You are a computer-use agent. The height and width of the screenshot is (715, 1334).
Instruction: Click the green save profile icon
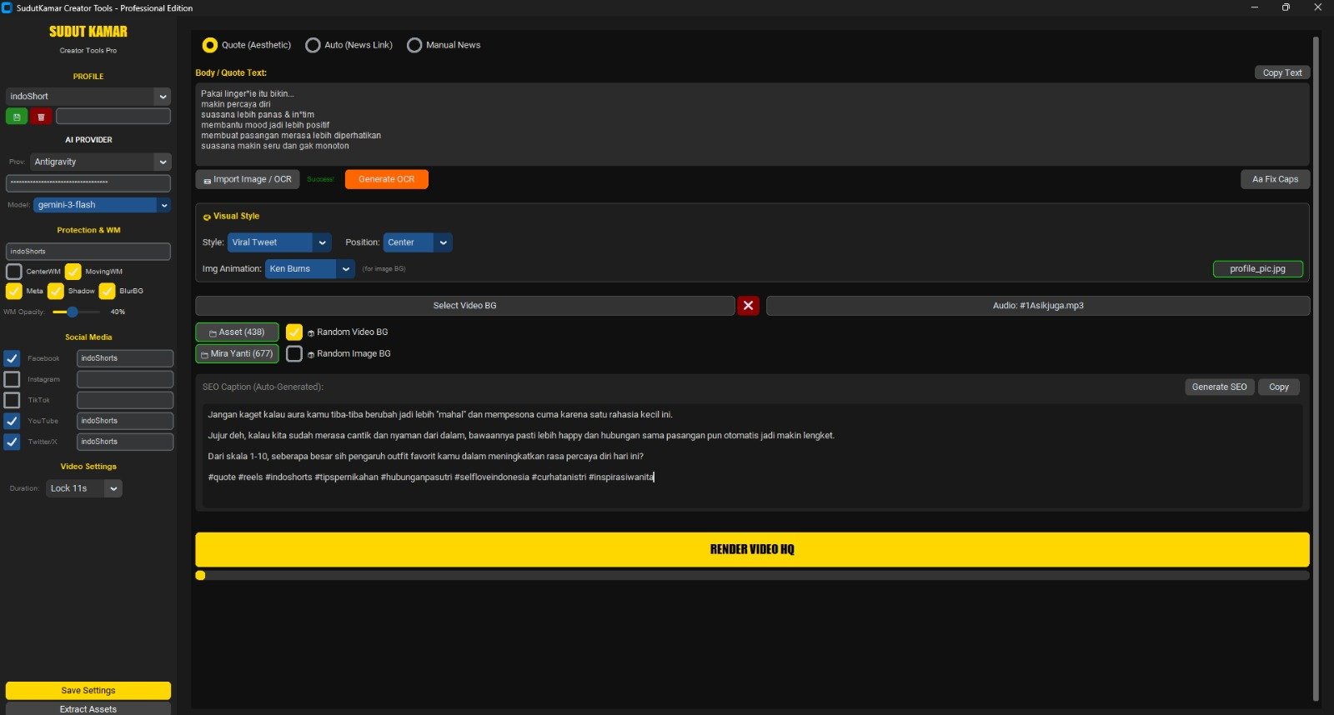(17, 117)
